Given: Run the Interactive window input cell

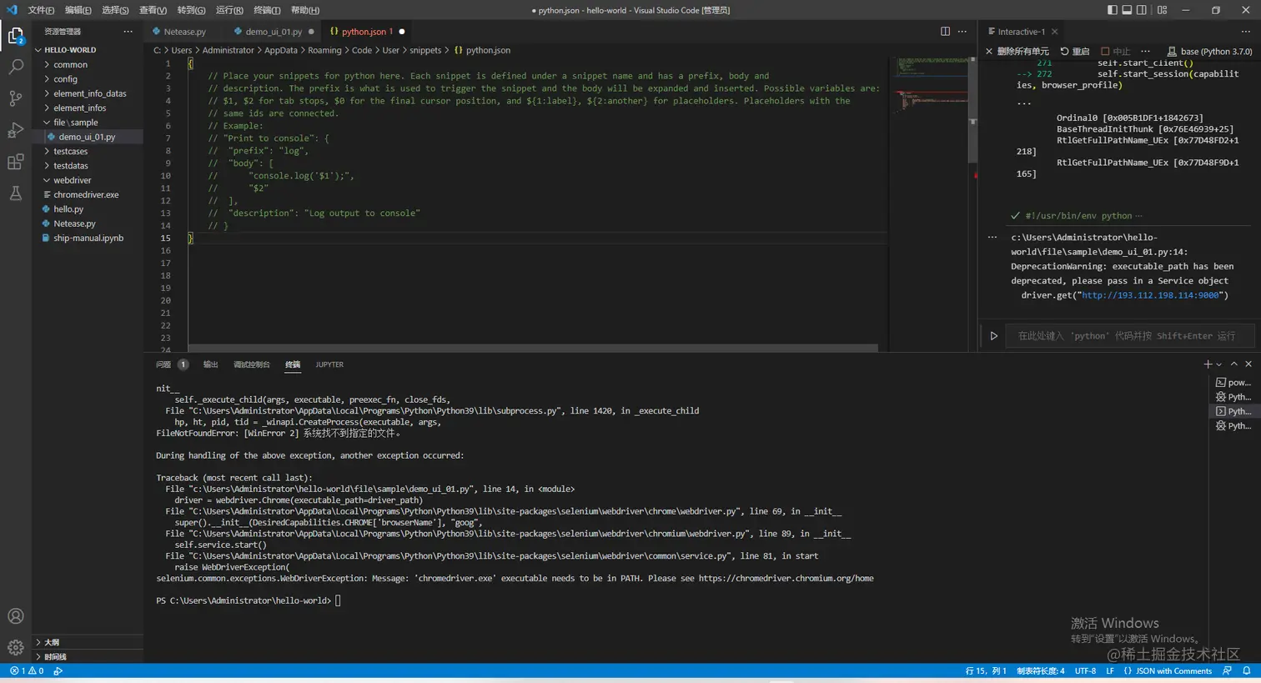Looking at the screenshot, I should [x=993, y=336].
